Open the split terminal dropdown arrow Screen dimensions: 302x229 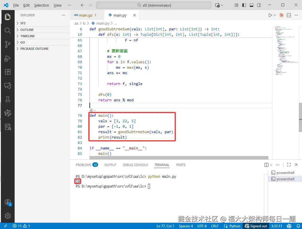(x=271, y=165)
